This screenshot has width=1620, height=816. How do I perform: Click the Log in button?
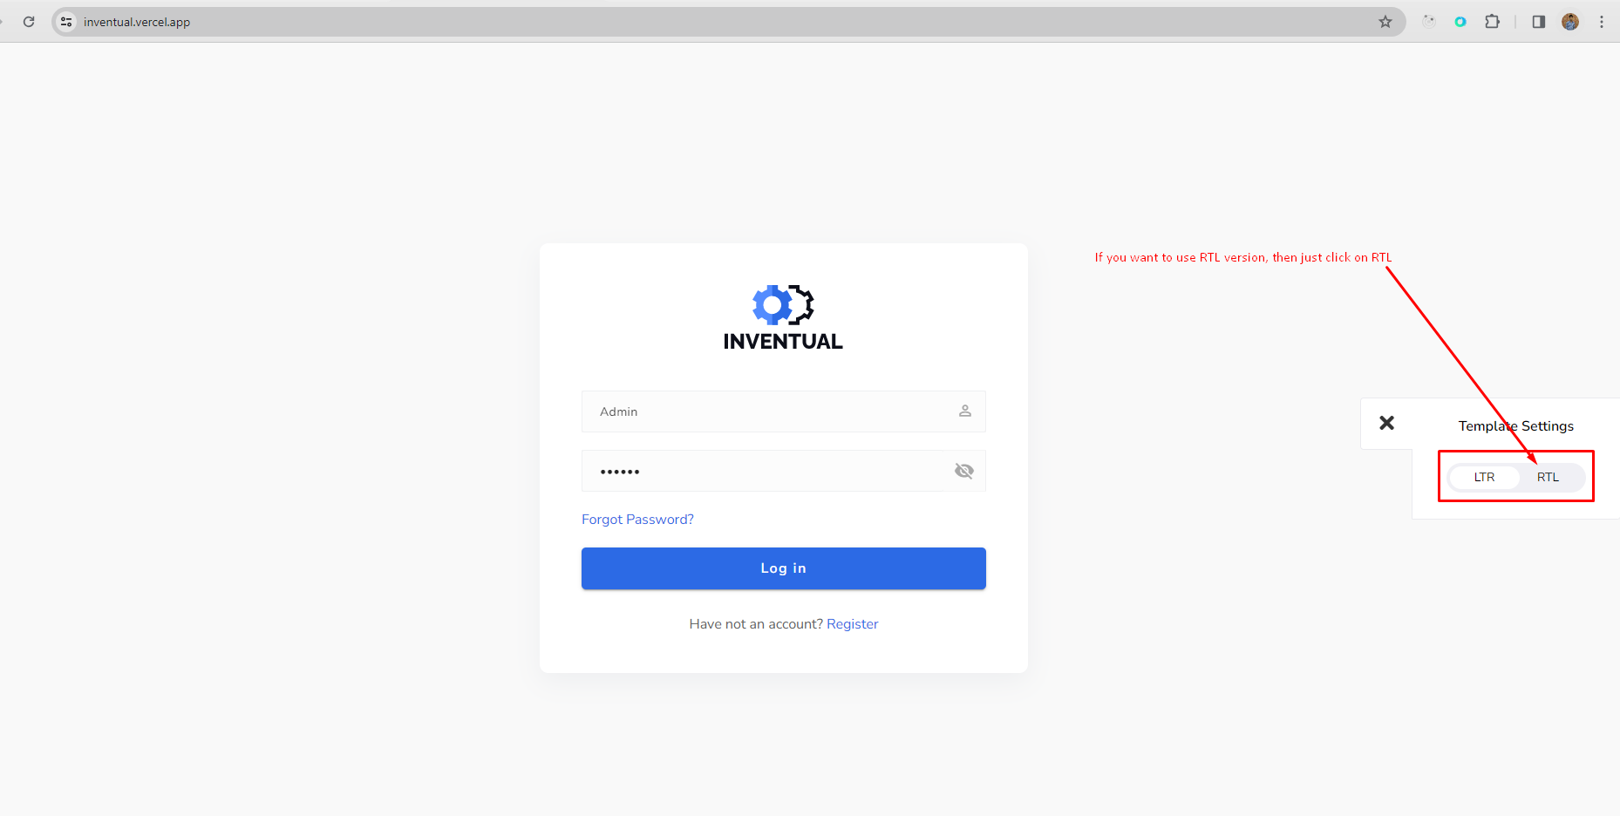click(784, 568)
